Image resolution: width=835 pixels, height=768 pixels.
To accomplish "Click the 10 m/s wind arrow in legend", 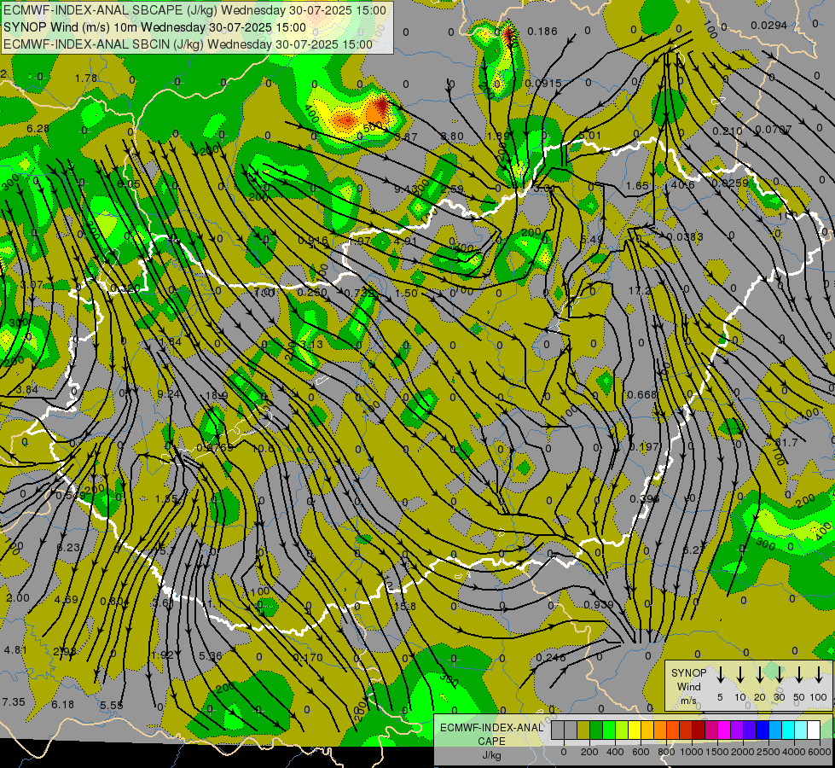I will [x=739, y=674].
